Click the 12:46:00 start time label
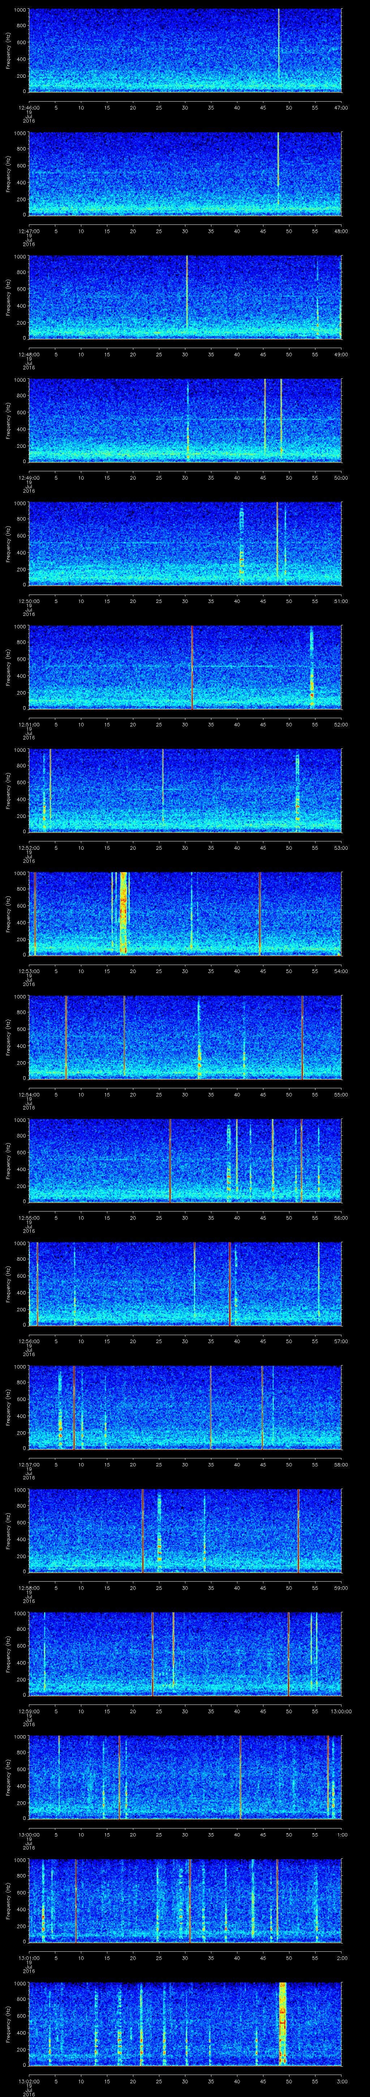Viewport: 370px width, 2097px height. point(29,107)
